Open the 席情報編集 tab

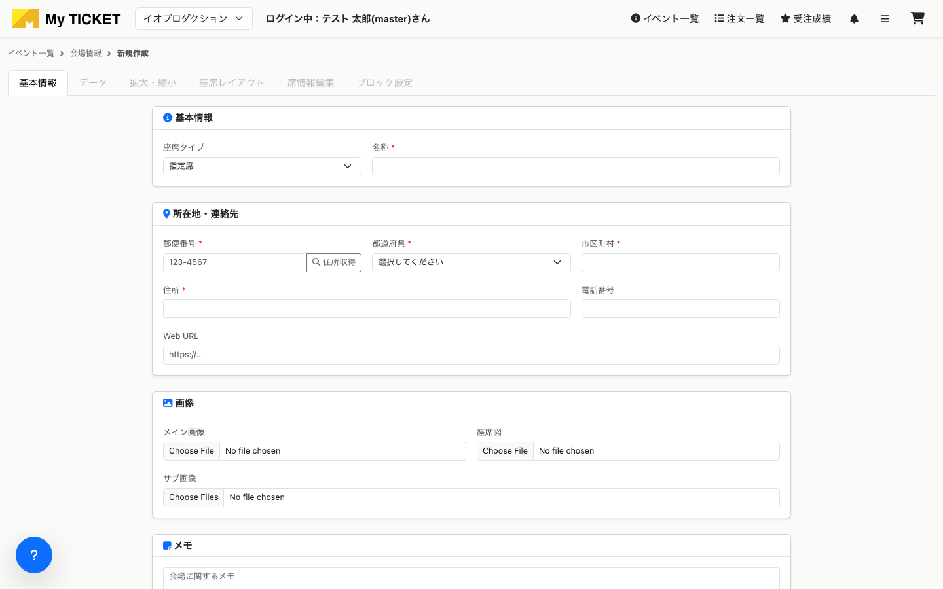click(x=311, y=83)
